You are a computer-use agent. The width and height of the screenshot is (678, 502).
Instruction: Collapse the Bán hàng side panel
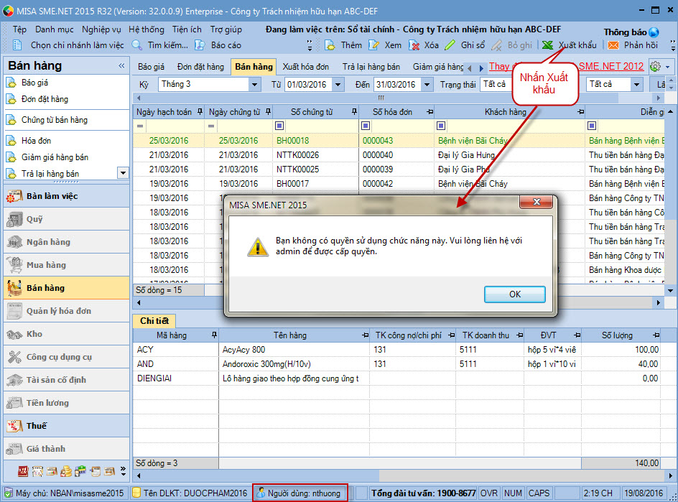(121, 66)
